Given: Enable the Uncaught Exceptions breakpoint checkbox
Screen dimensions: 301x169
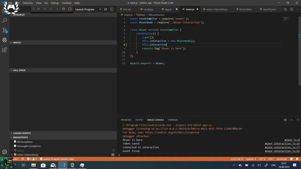Looking at the screenshot, I should [x=15, y=146].
